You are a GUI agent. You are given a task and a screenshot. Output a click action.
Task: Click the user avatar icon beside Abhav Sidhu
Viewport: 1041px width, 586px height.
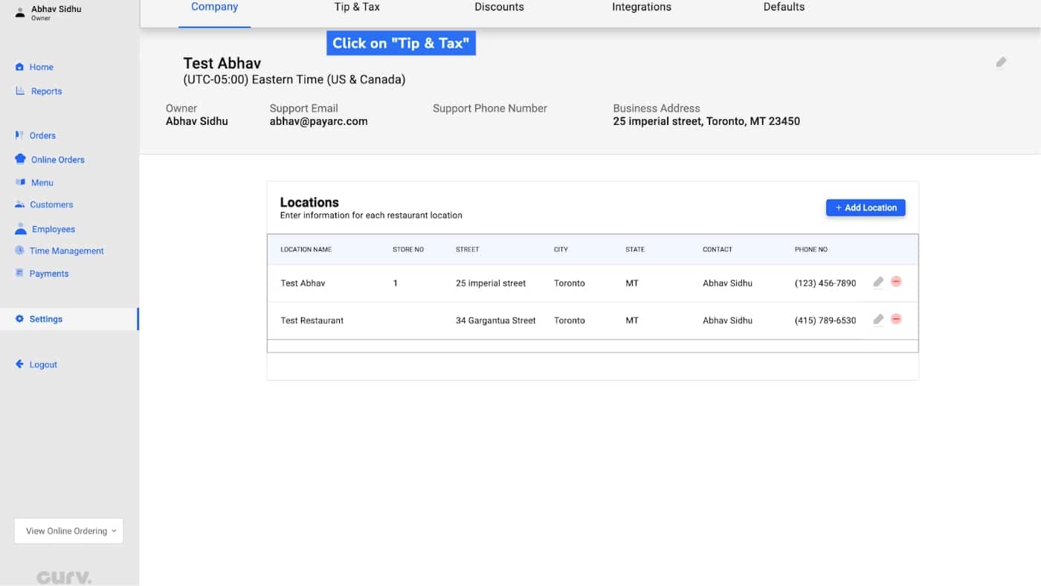click(20, 12)
